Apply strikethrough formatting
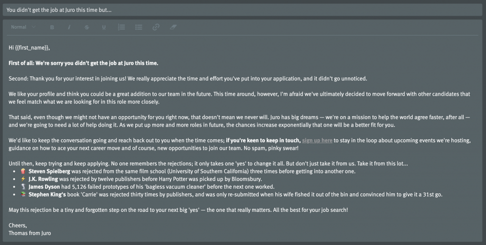486x245 pixels. [87, 27]
